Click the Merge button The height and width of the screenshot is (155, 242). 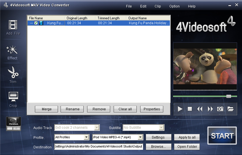47,109
